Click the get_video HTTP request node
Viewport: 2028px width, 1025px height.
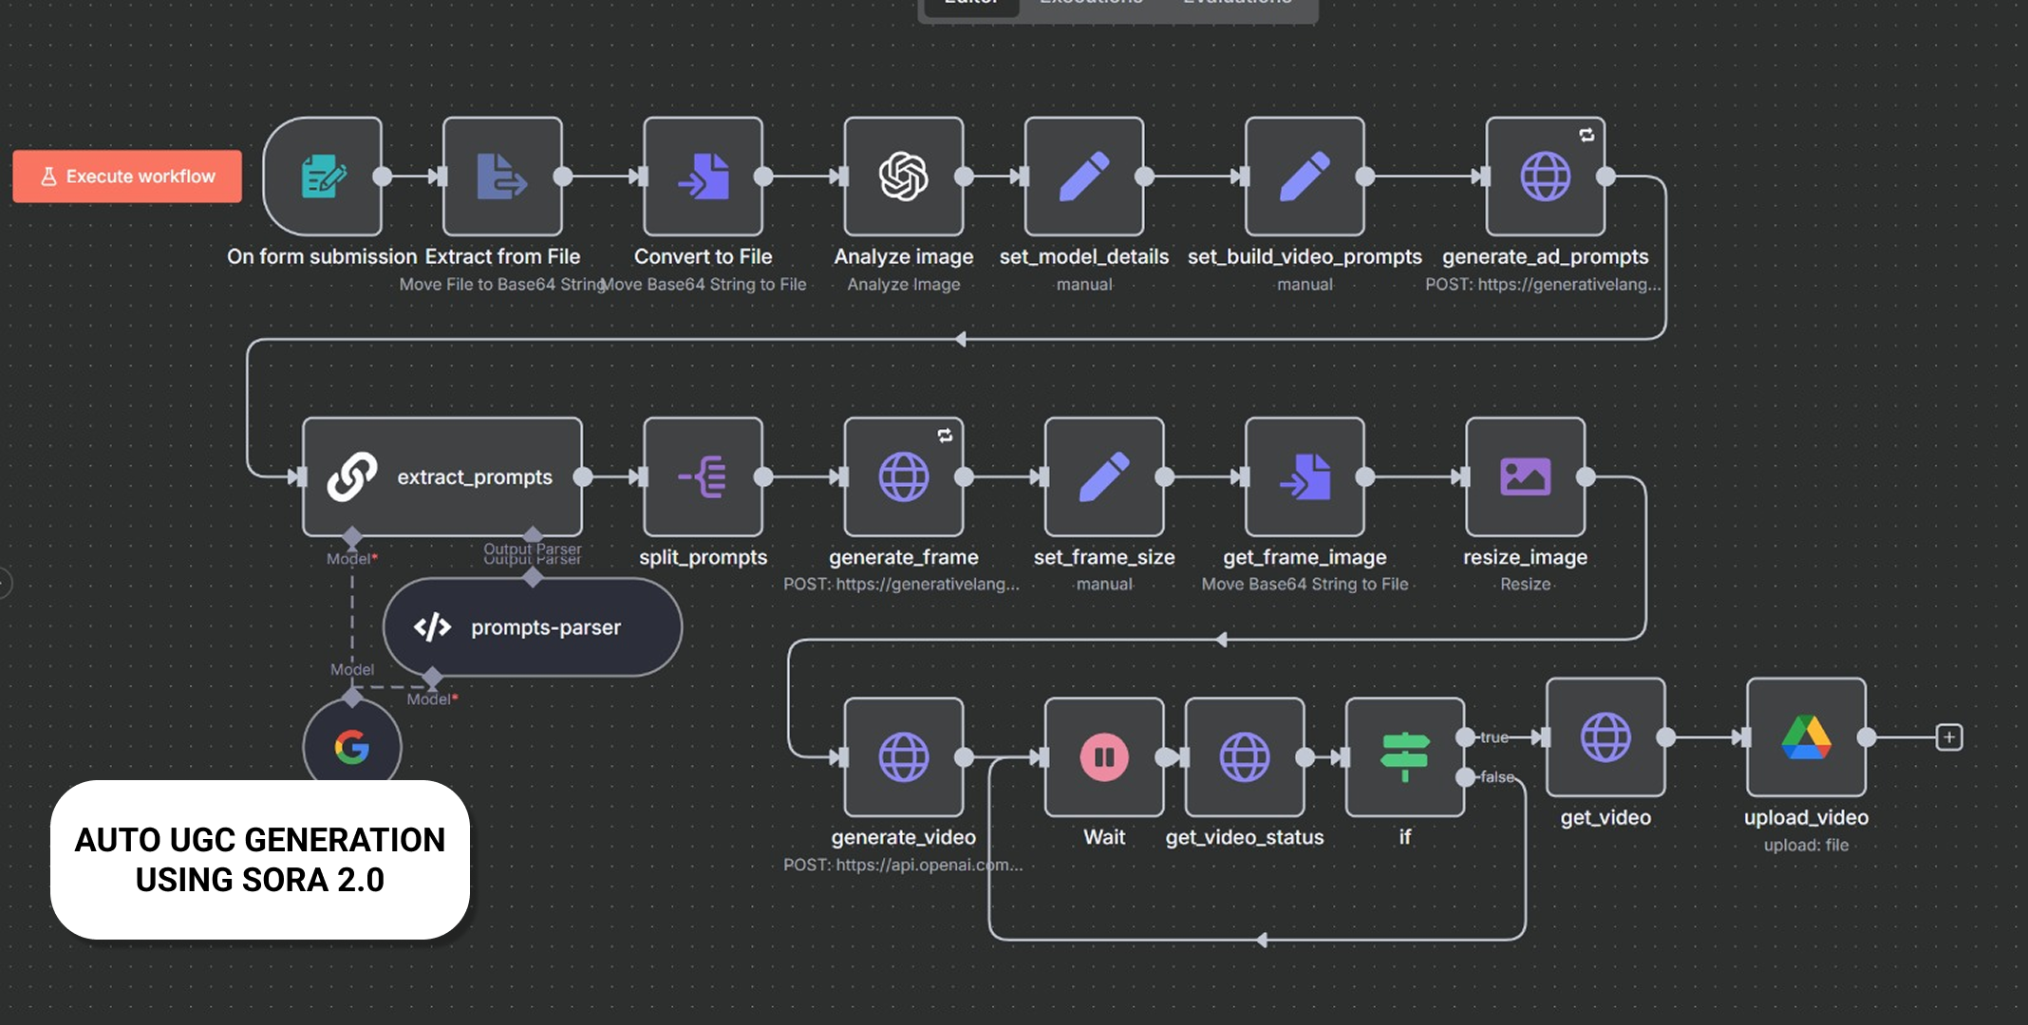(x=1605, y=737)
